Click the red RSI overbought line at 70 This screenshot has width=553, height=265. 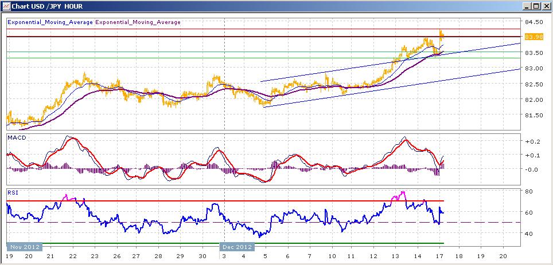click(225, 201)
